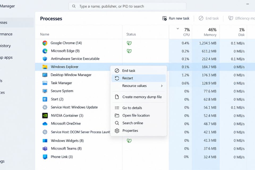Click the Microsoft OneDrive cloud icon

45,124
